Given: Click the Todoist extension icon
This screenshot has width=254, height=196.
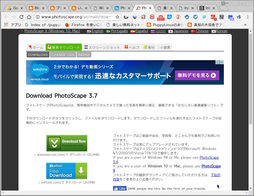Looking at the screenshot, I should coord(213,17).
